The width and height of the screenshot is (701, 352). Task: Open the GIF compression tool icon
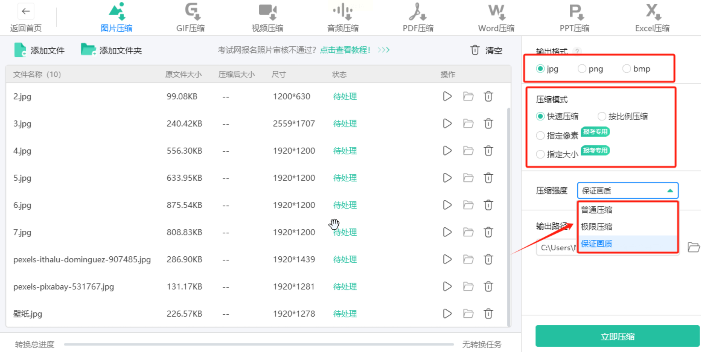[x=192, y=11]
